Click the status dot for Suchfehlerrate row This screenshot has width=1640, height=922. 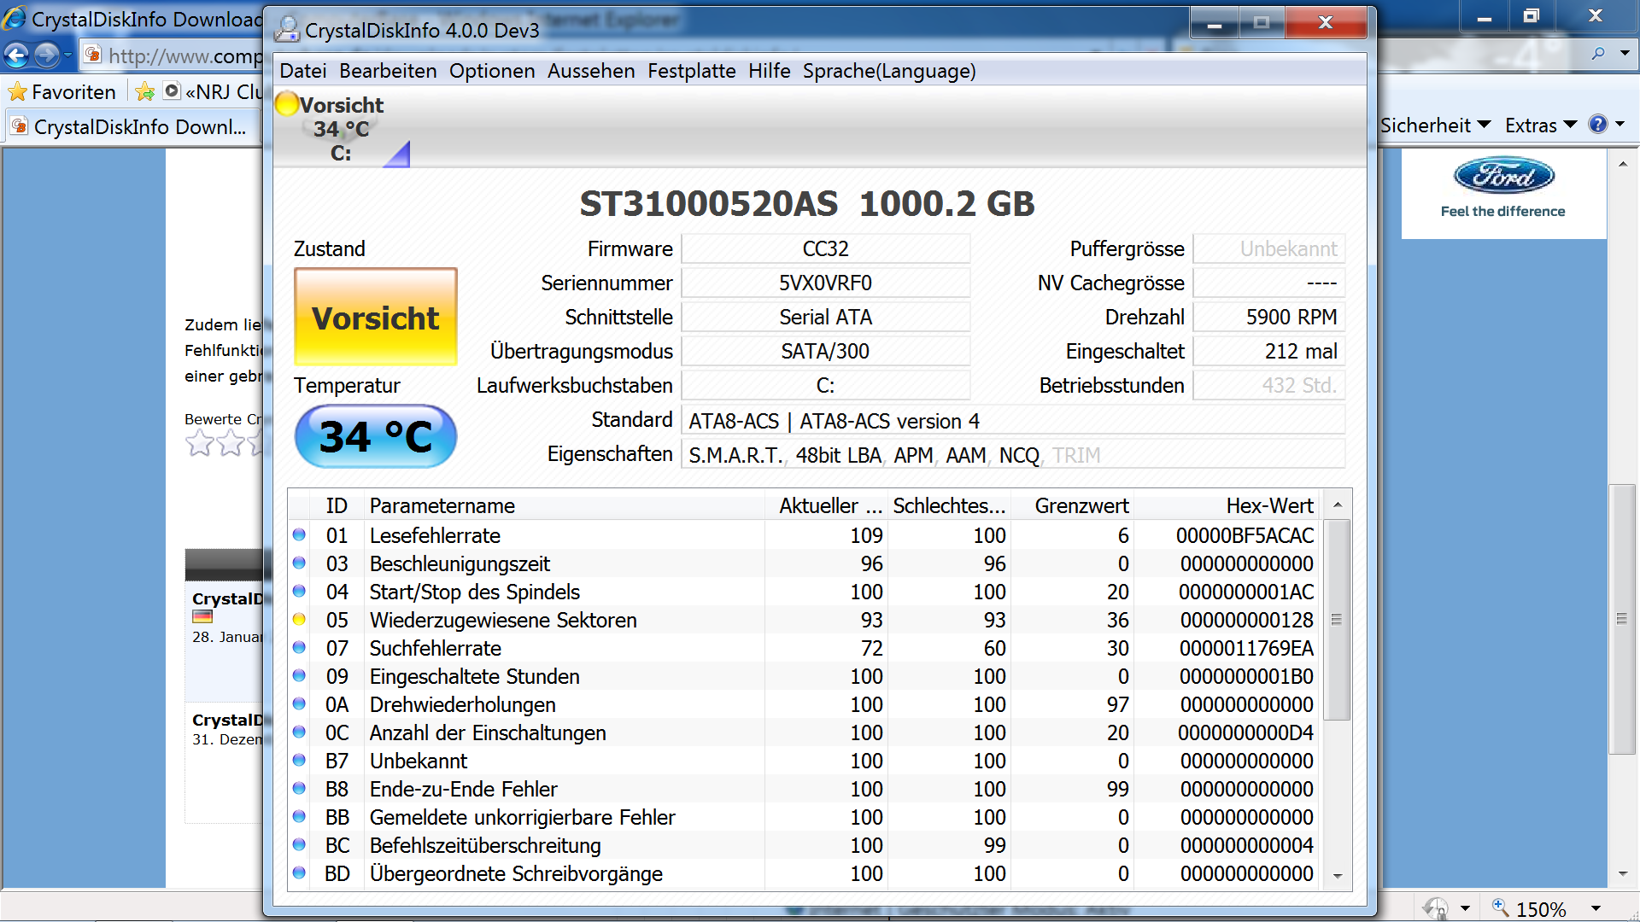(299, 648)
